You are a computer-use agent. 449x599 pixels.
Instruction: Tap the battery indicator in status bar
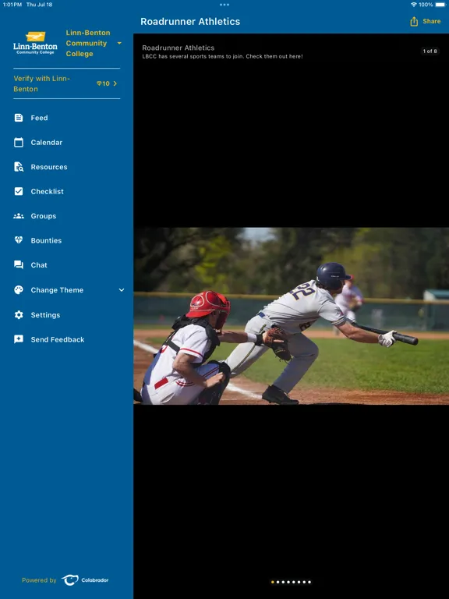440,5
